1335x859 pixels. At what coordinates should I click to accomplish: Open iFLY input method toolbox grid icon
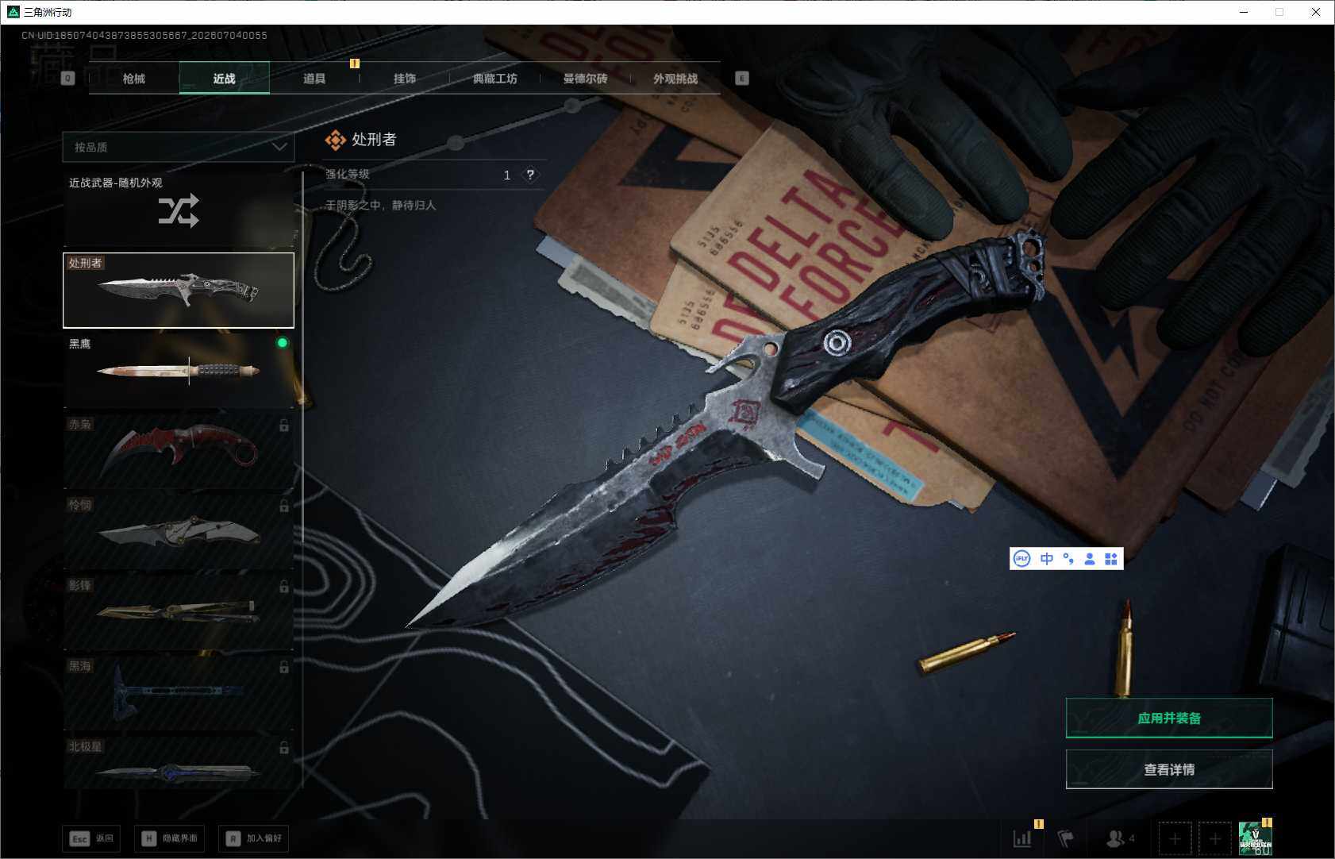click(1111, 559)
